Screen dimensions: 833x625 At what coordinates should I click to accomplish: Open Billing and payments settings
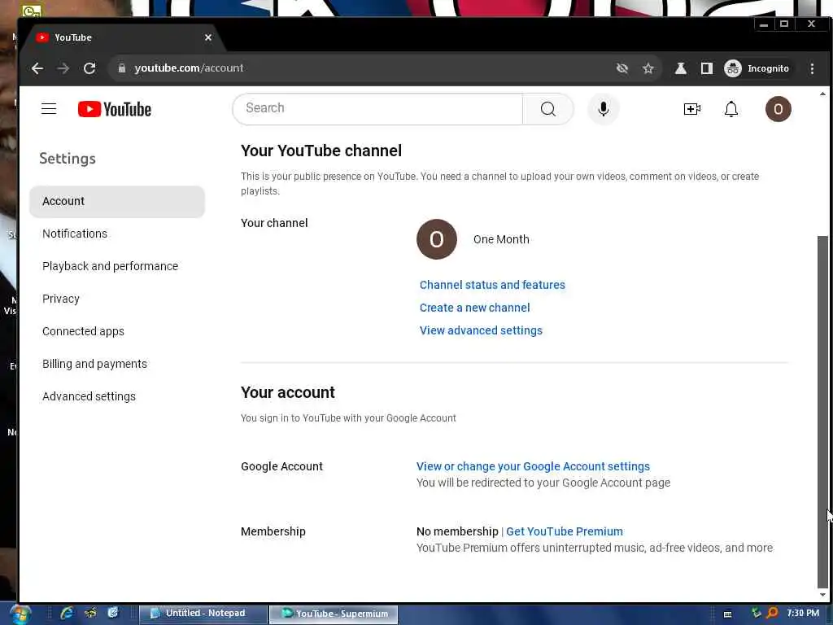[94, 364]
